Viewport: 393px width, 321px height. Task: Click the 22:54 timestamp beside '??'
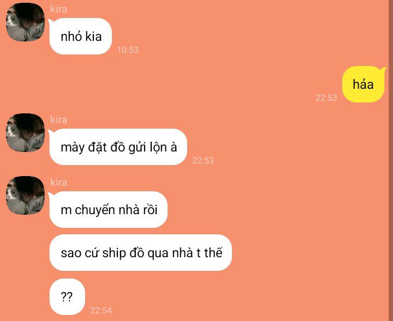click(x=101, y=311)
